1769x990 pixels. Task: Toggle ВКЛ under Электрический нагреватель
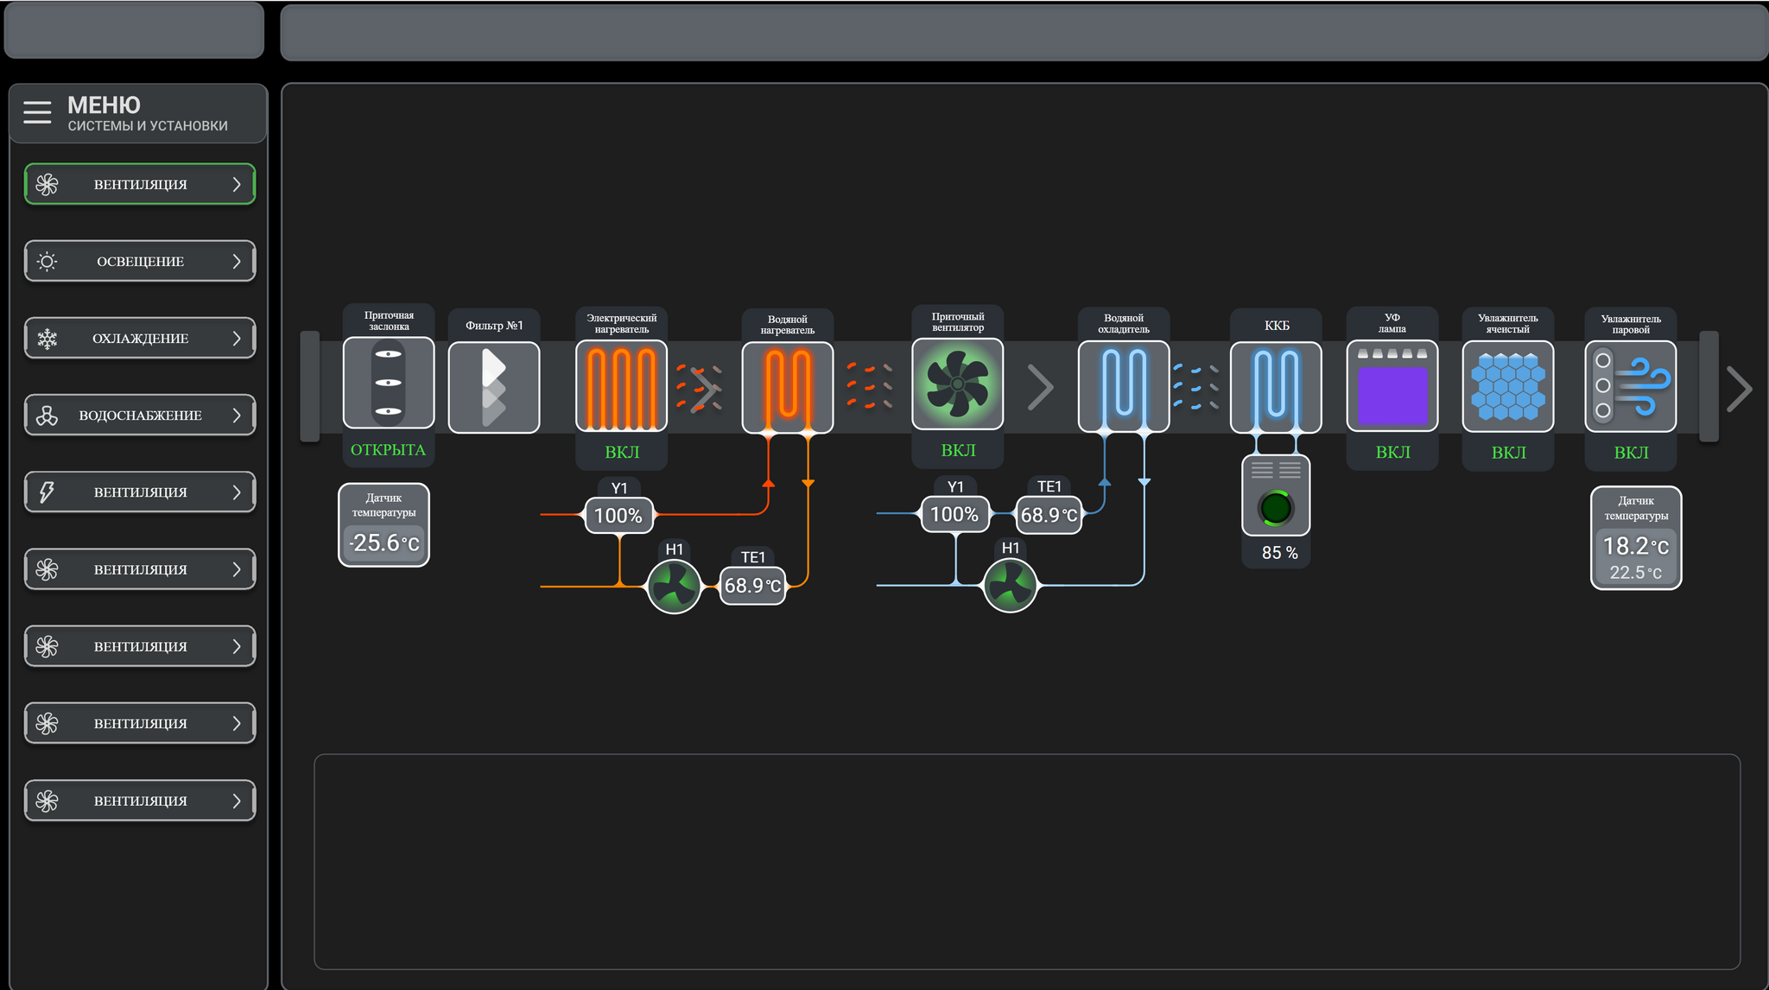click(622, 452)
